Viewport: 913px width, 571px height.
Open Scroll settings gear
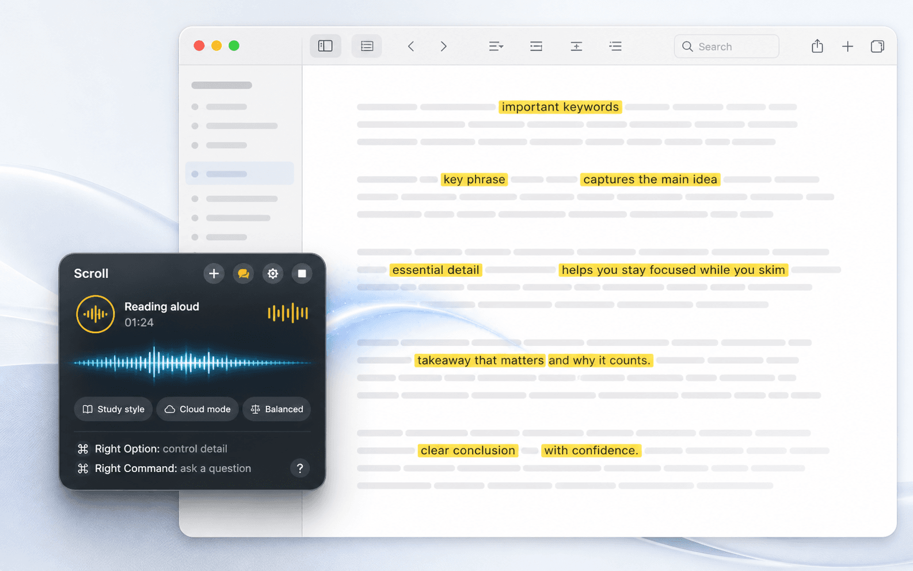point(273,273)
